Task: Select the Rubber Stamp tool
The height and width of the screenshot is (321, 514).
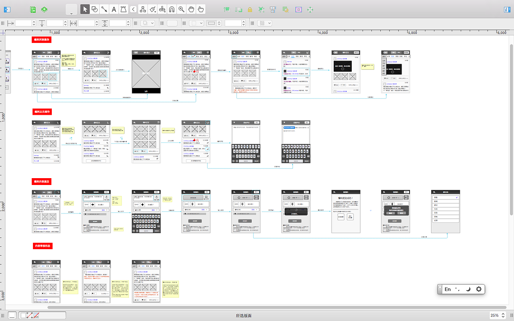Action: 162,9
